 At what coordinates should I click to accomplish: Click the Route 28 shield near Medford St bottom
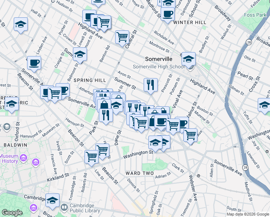coord(245,167)
